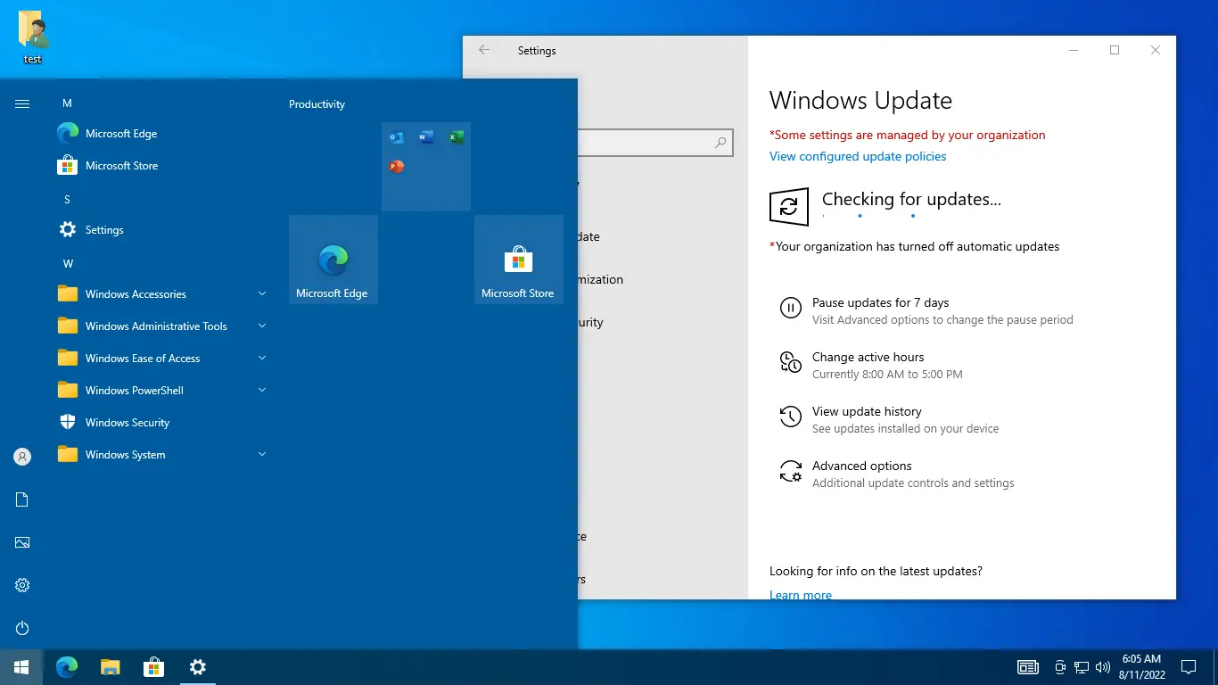The width and height of the screenshot is (1218, 685).
Task: Click the Settings gear in Start menu rail
Action: tap(22, 585)
